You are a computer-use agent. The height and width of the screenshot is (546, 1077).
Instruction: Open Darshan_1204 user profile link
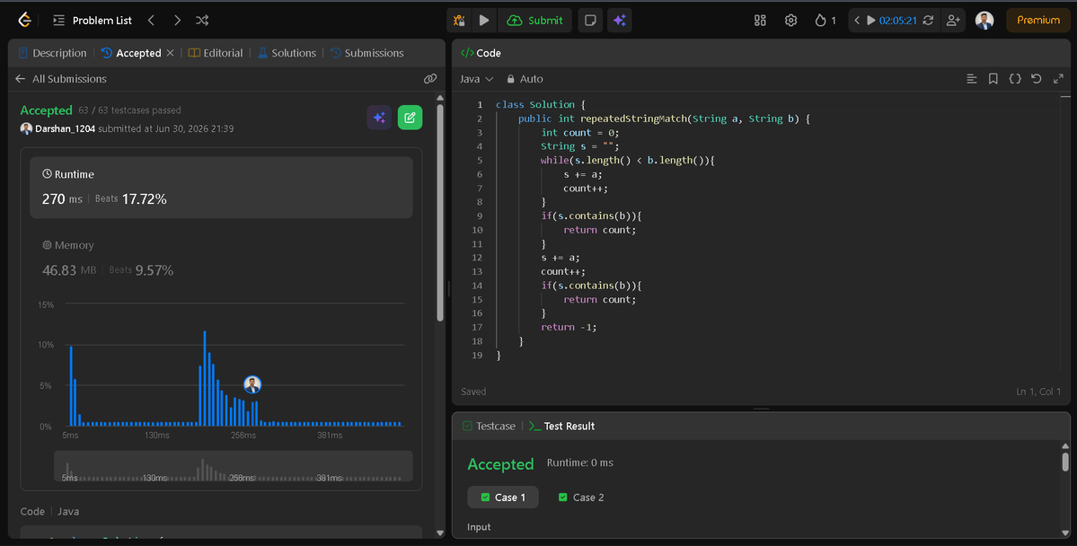(x=65, y=128)
